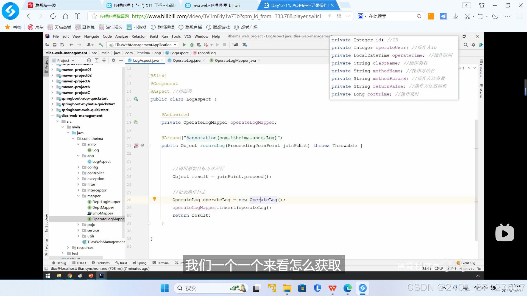Click the IDE back navigation arrow
The image size is (527, 296).
click(x=71, y=45)
